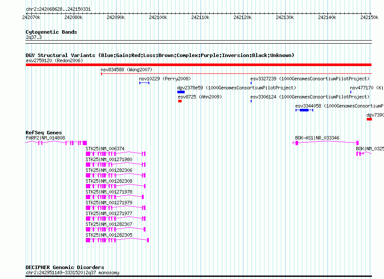Open STK25|NM_001271980 transcript label
The width and height of the screenshot is (384, 279).
(109, 160)
